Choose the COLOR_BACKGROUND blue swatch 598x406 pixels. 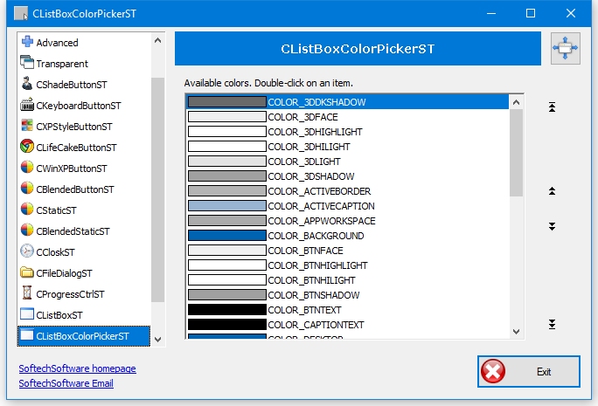click(x=227, y=236)
